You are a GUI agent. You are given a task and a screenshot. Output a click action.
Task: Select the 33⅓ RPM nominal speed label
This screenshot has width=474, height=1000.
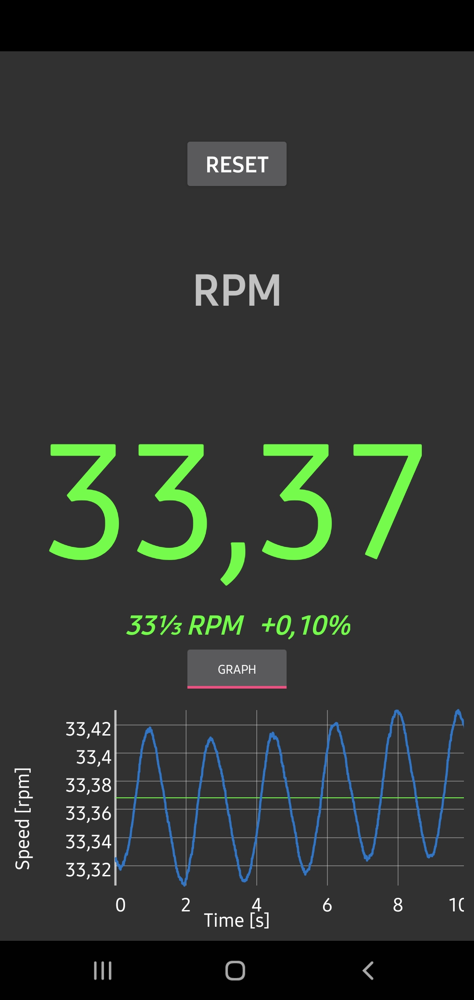(x=185, y=625)
